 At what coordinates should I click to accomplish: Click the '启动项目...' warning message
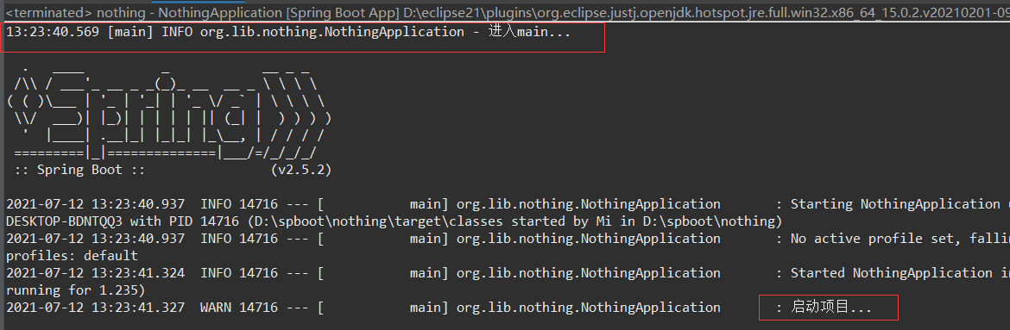pos(830,308)
